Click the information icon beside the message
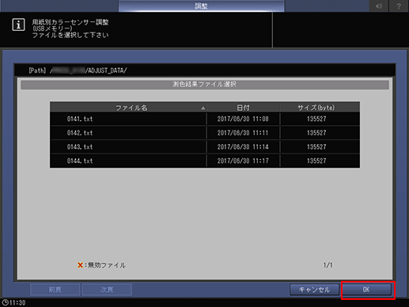The image size is (409, 307). 18,25
